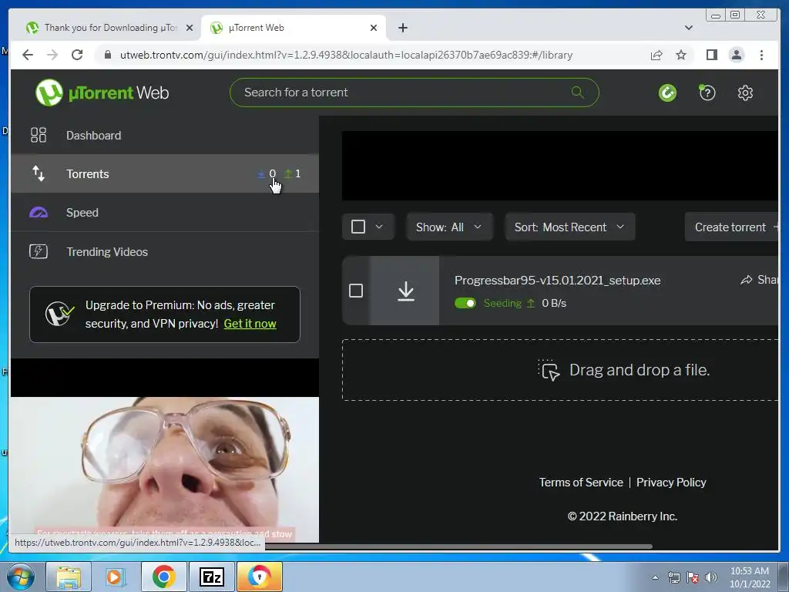The height and width of the screenshot is (592, 789).
Task: Open the green refresh/update icon in header
Action: coord(668,92)
